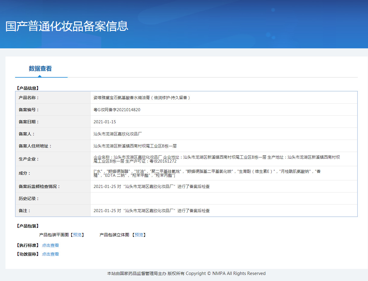Click the 备注 row inspection text

pyautogui.click(x=152, y=211)
